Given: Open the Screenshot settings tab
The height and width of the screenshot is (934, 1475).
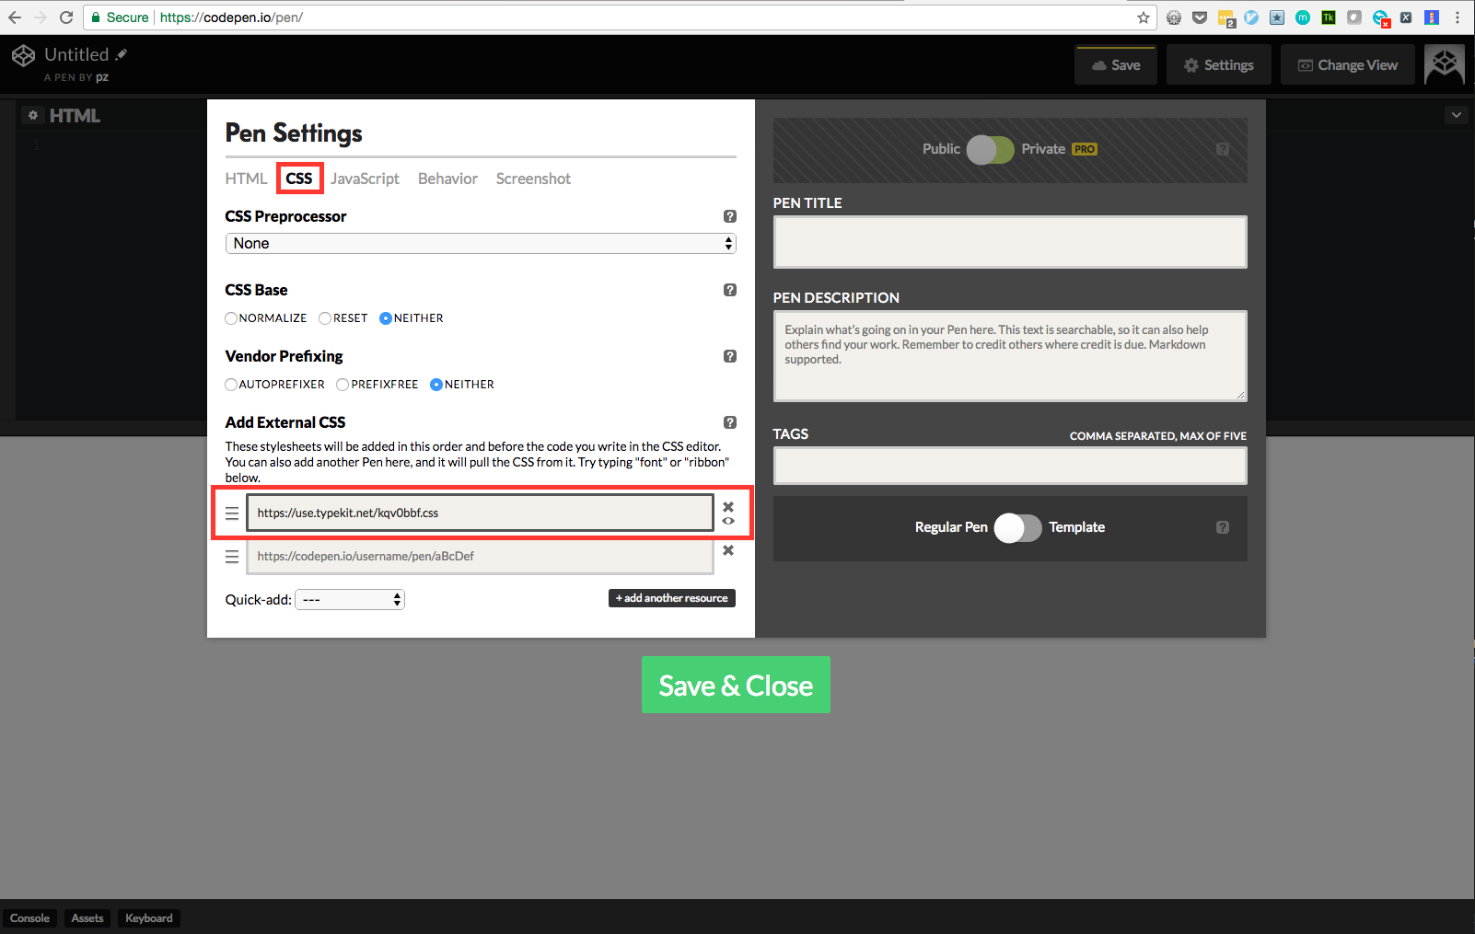Looking at the screenshot, I should [x=533, y=179].
